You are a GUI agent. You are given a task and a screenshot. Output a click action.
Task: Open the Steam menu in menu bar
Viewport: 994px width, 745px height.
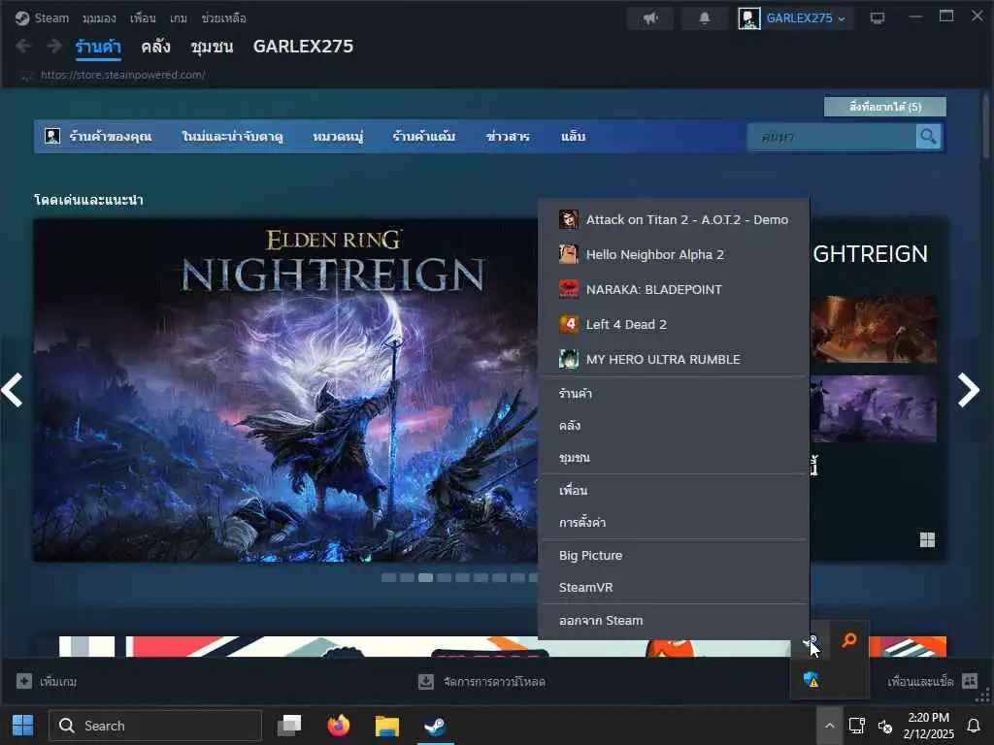[x=51, y=18]
